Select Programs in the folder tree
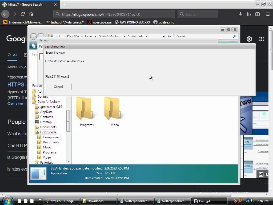The width and height of the screenshot is (273, 205). (47, 152)
